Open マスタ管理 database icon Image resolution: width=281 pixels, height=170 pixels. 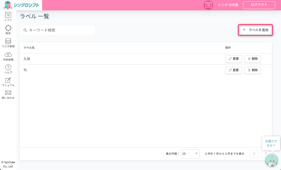[8, 41]
